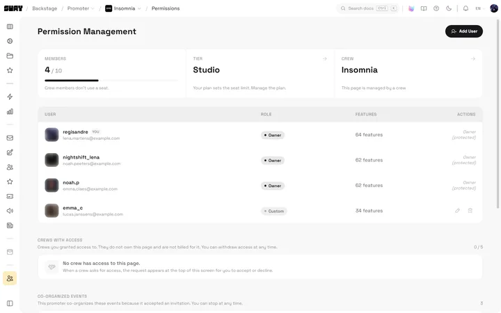Open the docs book icon
The height and width of the screenshot is (313, 501).
[424, 8]
